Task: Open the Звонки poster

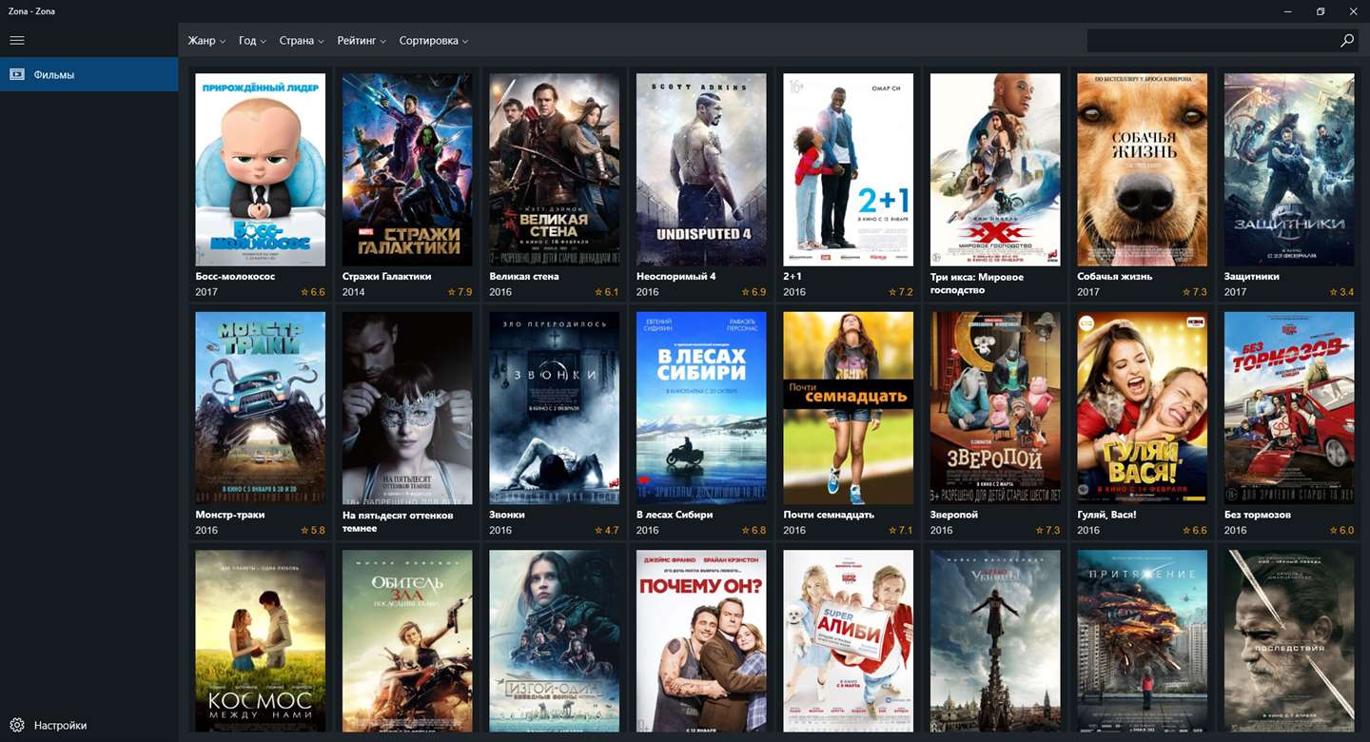Action: (x=555, y=408)
